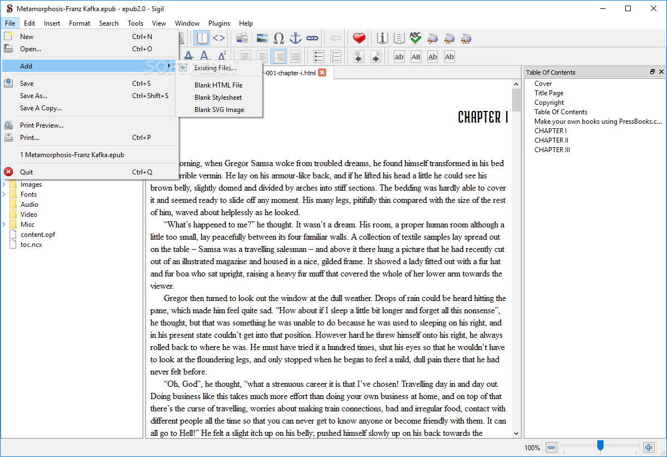Convert selection to uppercase with the AB icon
The width and height of the screenshot is (667, 457).
(416, 57)
